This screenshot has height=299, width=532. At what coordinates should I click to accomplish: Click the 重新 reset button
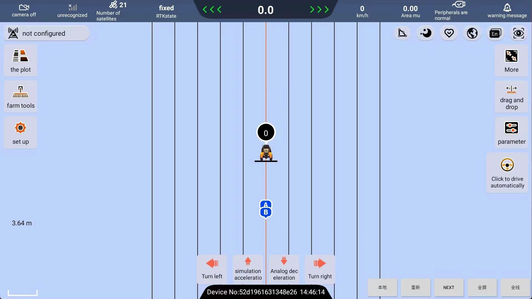416,288
